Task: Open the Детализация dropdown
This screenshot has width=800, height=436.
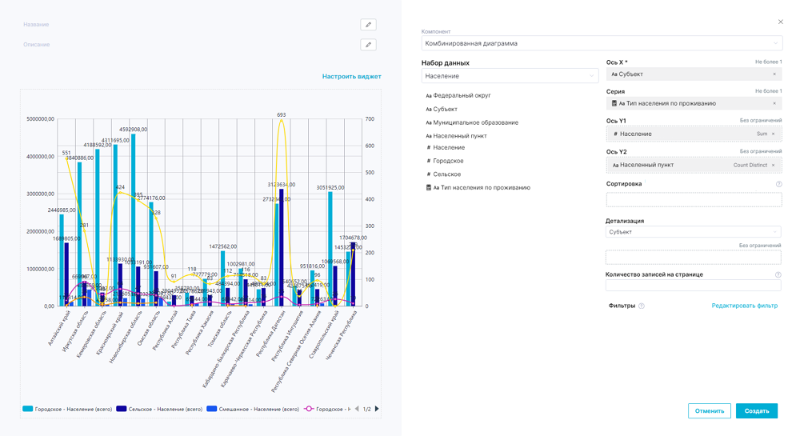Action: tap(693, 232)
